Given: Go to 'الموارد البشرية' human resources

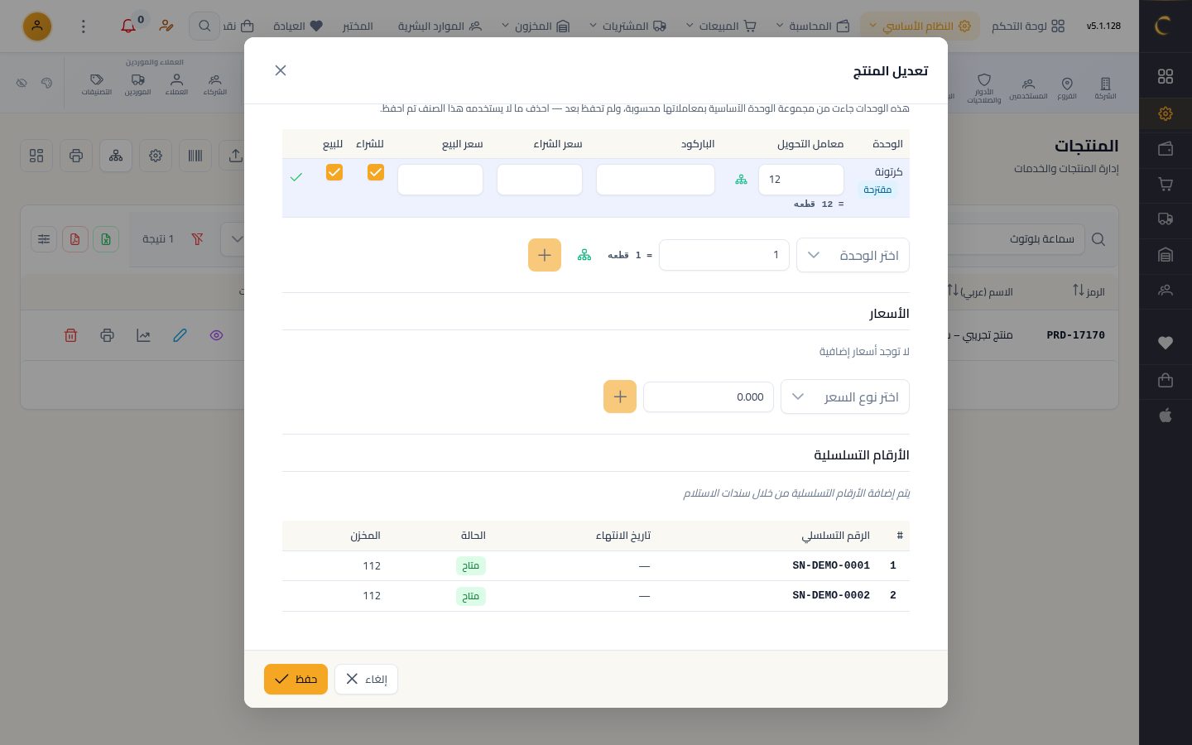Looking at the screenshot, I should [440, 26].
